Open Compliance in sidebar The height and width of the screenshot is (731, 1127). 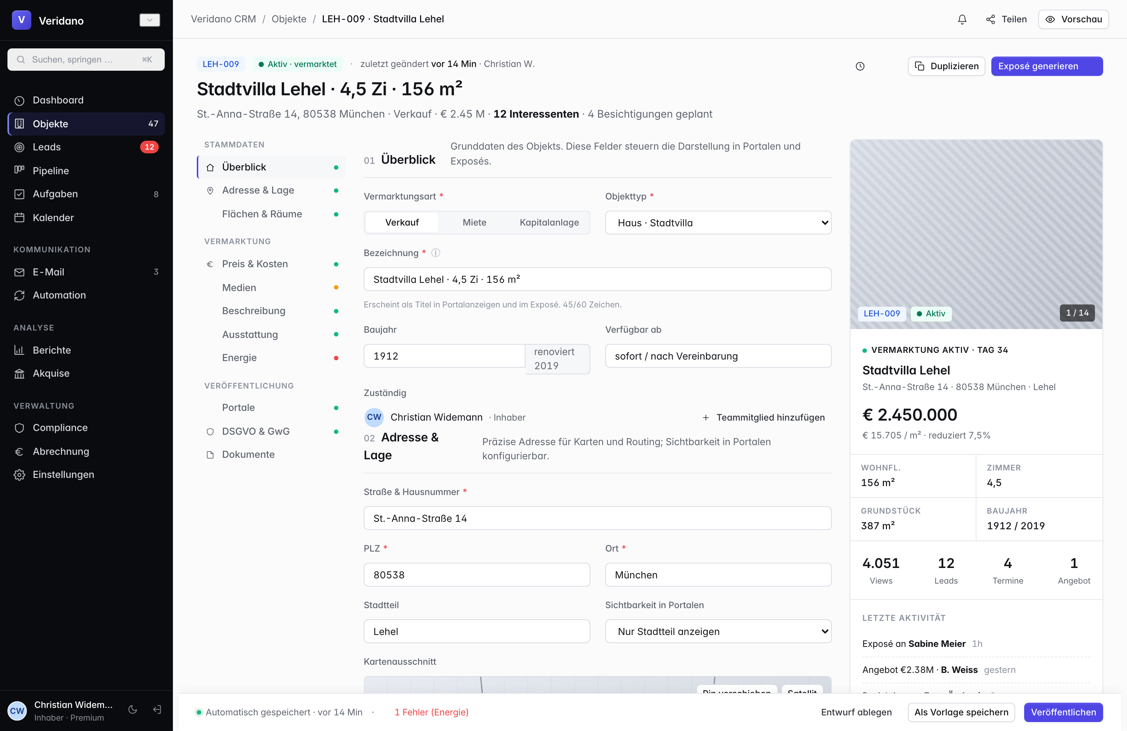coord(86,427)
